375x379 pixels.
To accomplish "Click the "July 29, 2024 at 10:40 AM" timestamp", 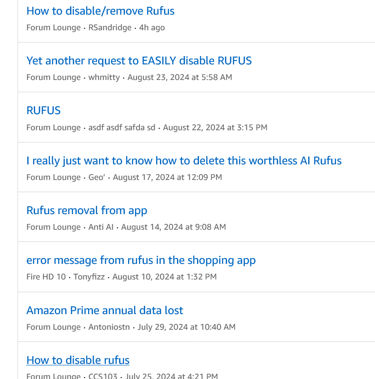I will coord(186,327).
